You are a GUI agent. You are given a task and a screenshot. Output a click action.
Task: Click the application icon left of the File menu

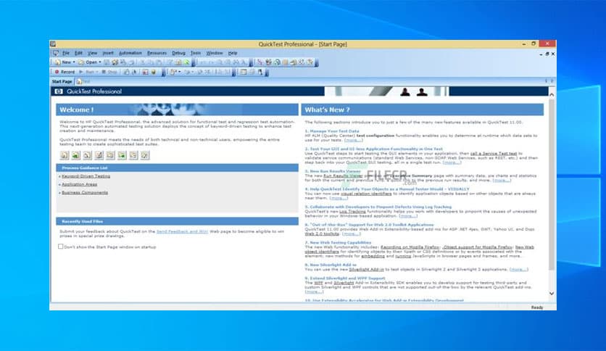[55, 53]
